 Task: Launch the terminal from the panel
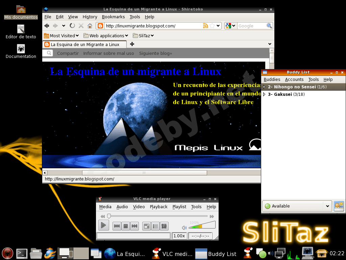22,254
